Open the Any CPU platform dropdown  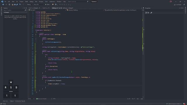coord(39,5)
